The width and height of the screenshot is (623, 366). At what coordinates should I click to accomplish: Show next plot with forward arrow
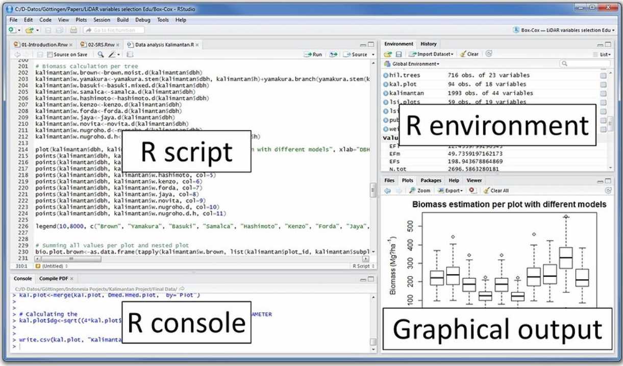click(398, 190)
